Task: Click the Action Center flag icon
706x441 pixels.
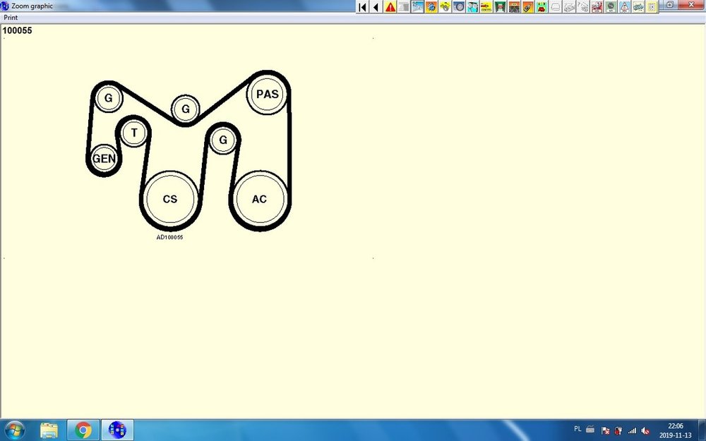Action: (605, 430)
